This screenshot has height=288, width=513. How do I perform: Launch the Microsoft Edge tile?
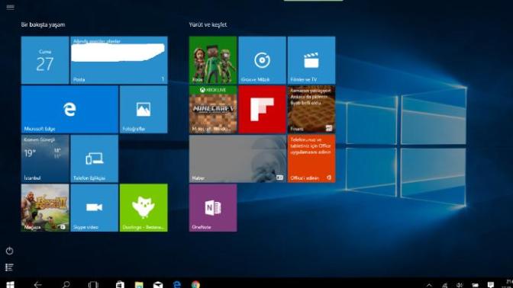(69, 110)
